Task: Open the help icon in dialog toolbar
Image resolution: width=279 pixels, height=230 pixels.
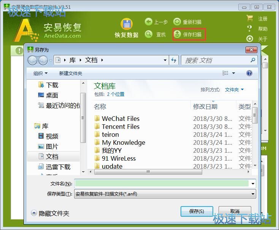Action: point(249,73)
